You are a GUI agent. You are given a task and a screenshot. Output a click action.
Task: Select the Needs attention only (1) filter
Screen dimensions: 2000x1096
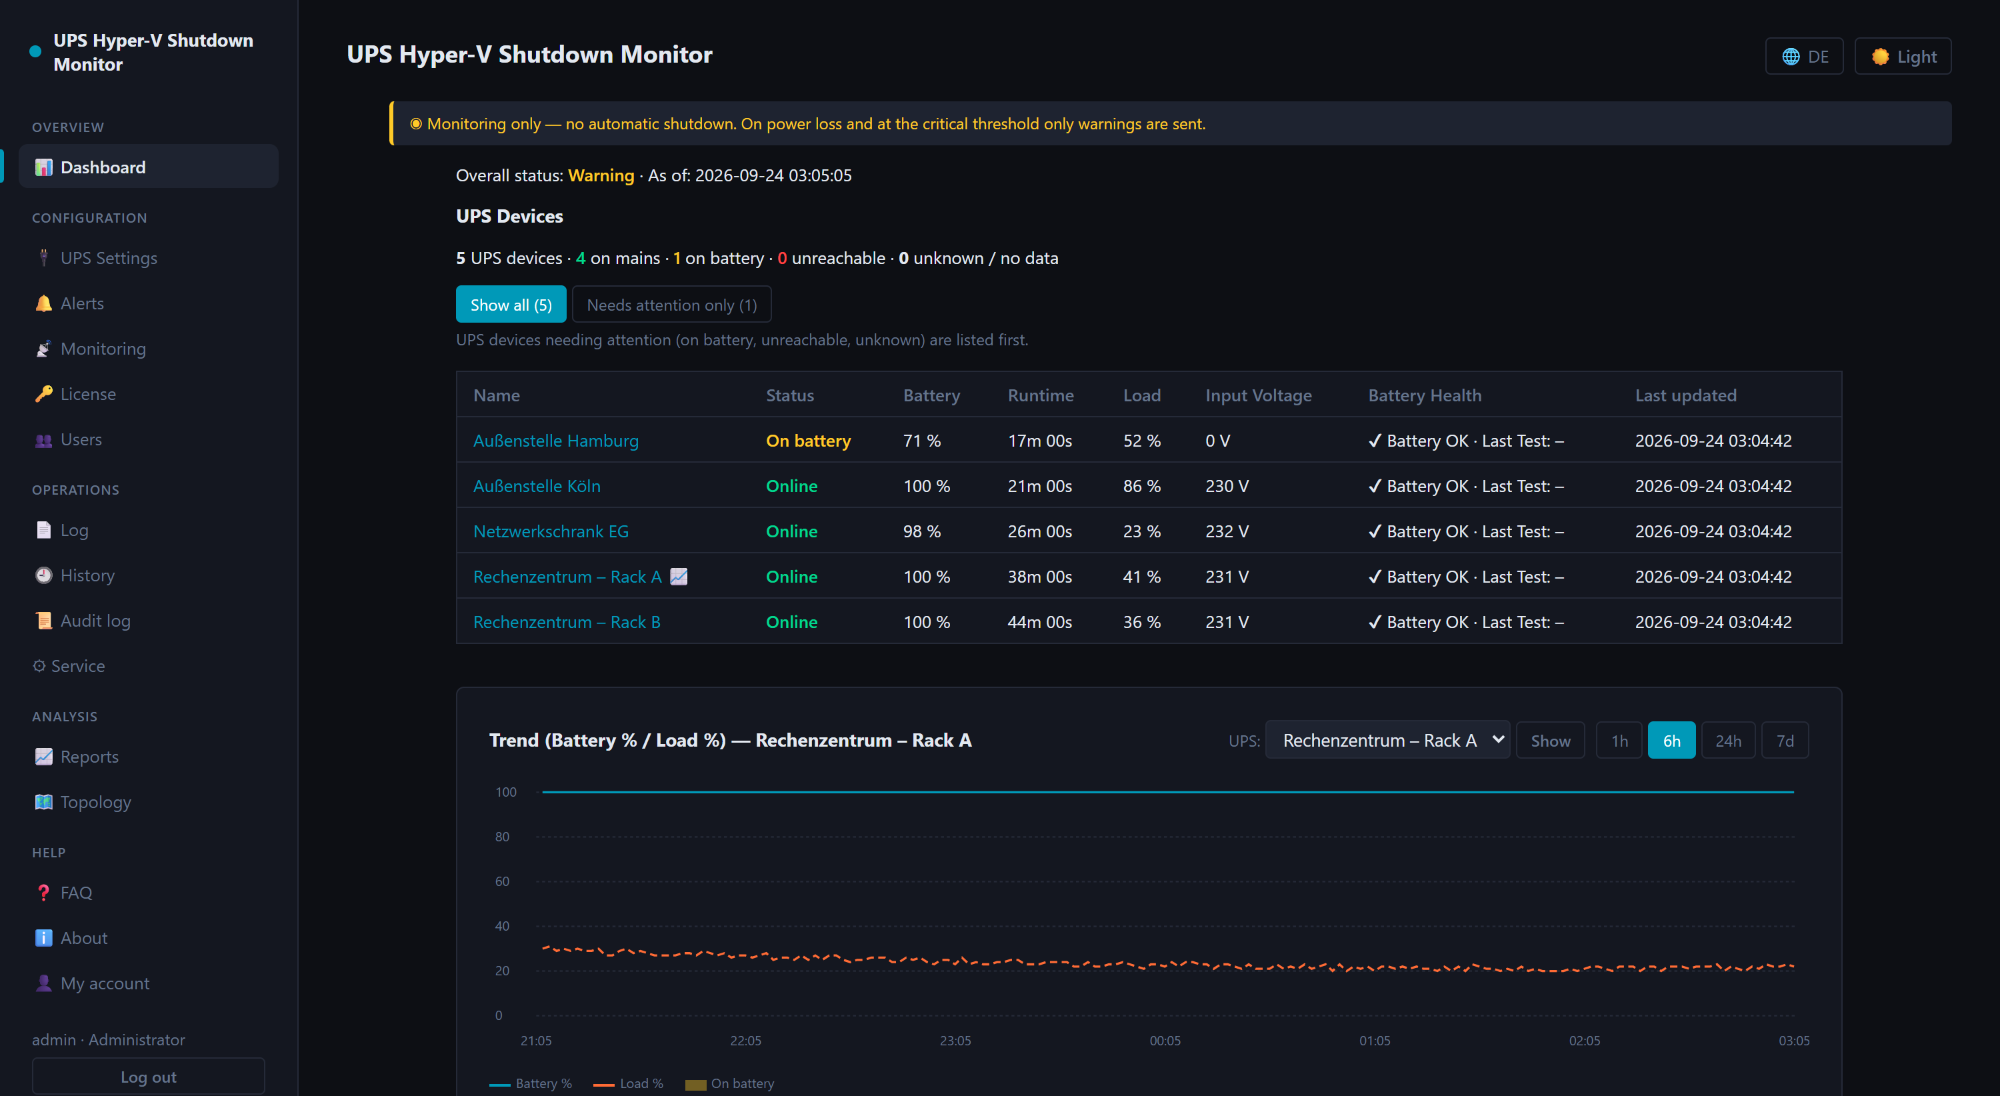[671, 304]
